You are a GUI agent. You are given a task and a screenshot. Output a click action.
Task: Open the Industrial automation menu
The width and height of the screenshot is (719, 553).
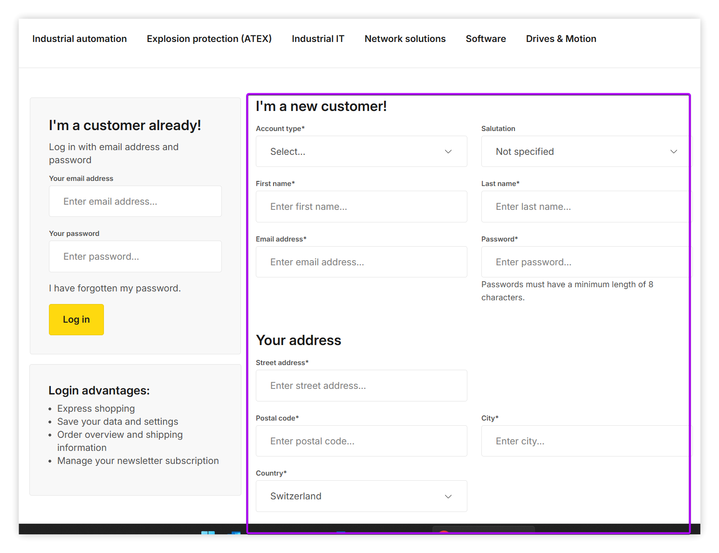pyautogui.click(x=79, y=39)
